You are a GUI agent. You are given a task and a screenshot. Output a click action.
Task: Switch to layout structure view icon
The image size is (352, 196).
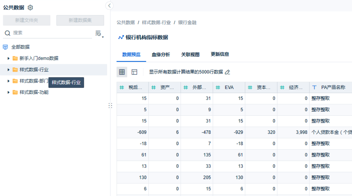pyautogui.click(x=134, y=72)
